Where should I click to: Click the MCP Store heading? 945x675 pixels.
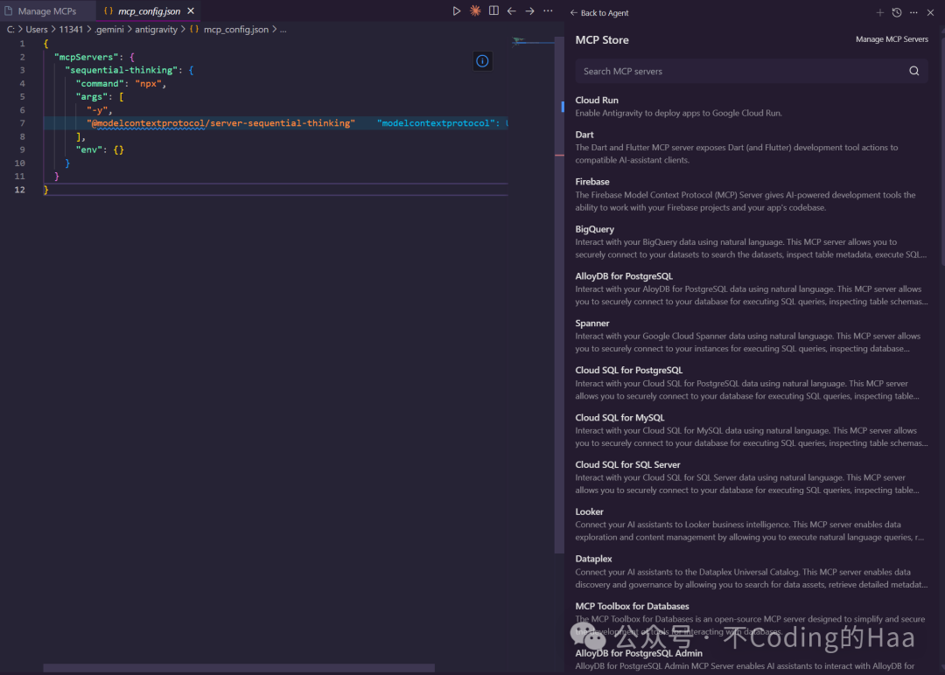(601, 39)
